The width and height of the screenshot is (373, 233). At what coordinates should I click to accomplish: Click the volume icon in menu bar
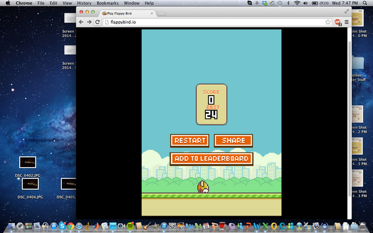tap(305, 3)
